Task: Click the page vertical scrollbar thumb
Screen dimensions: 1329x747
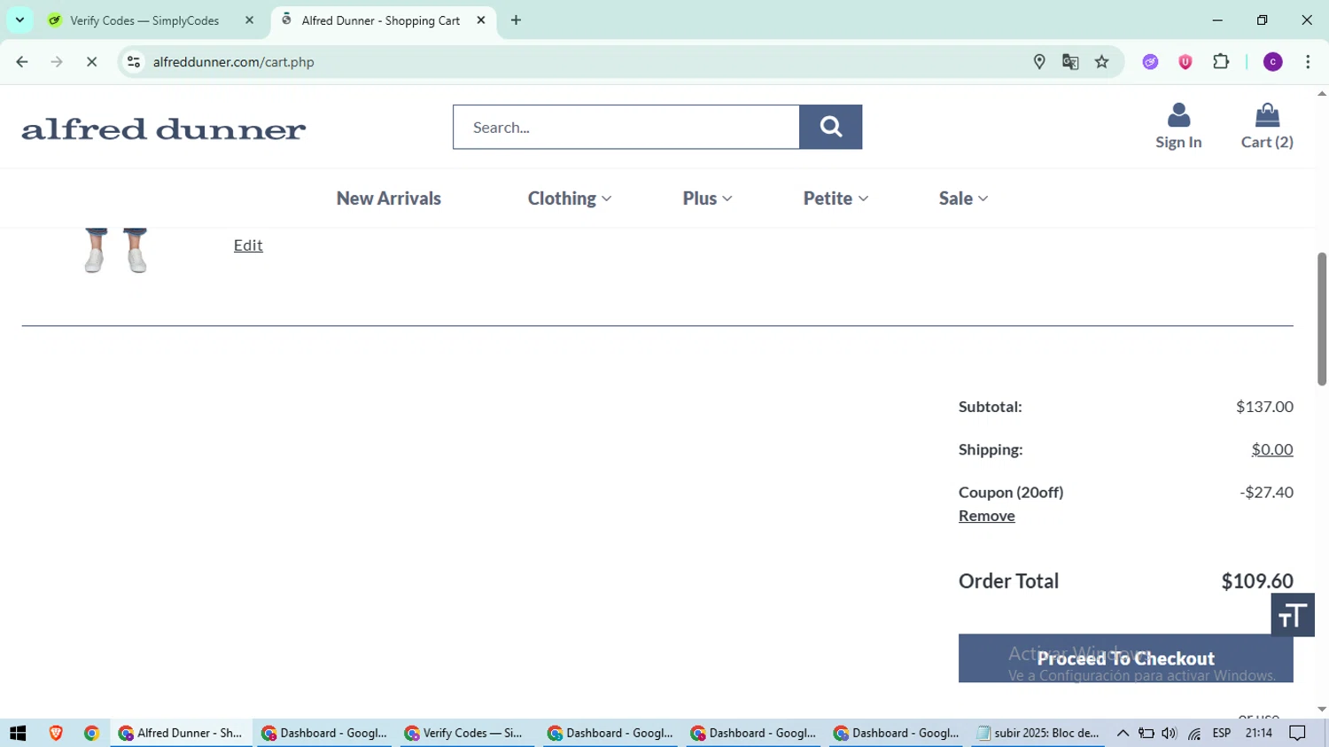Action: (1322, 319)
